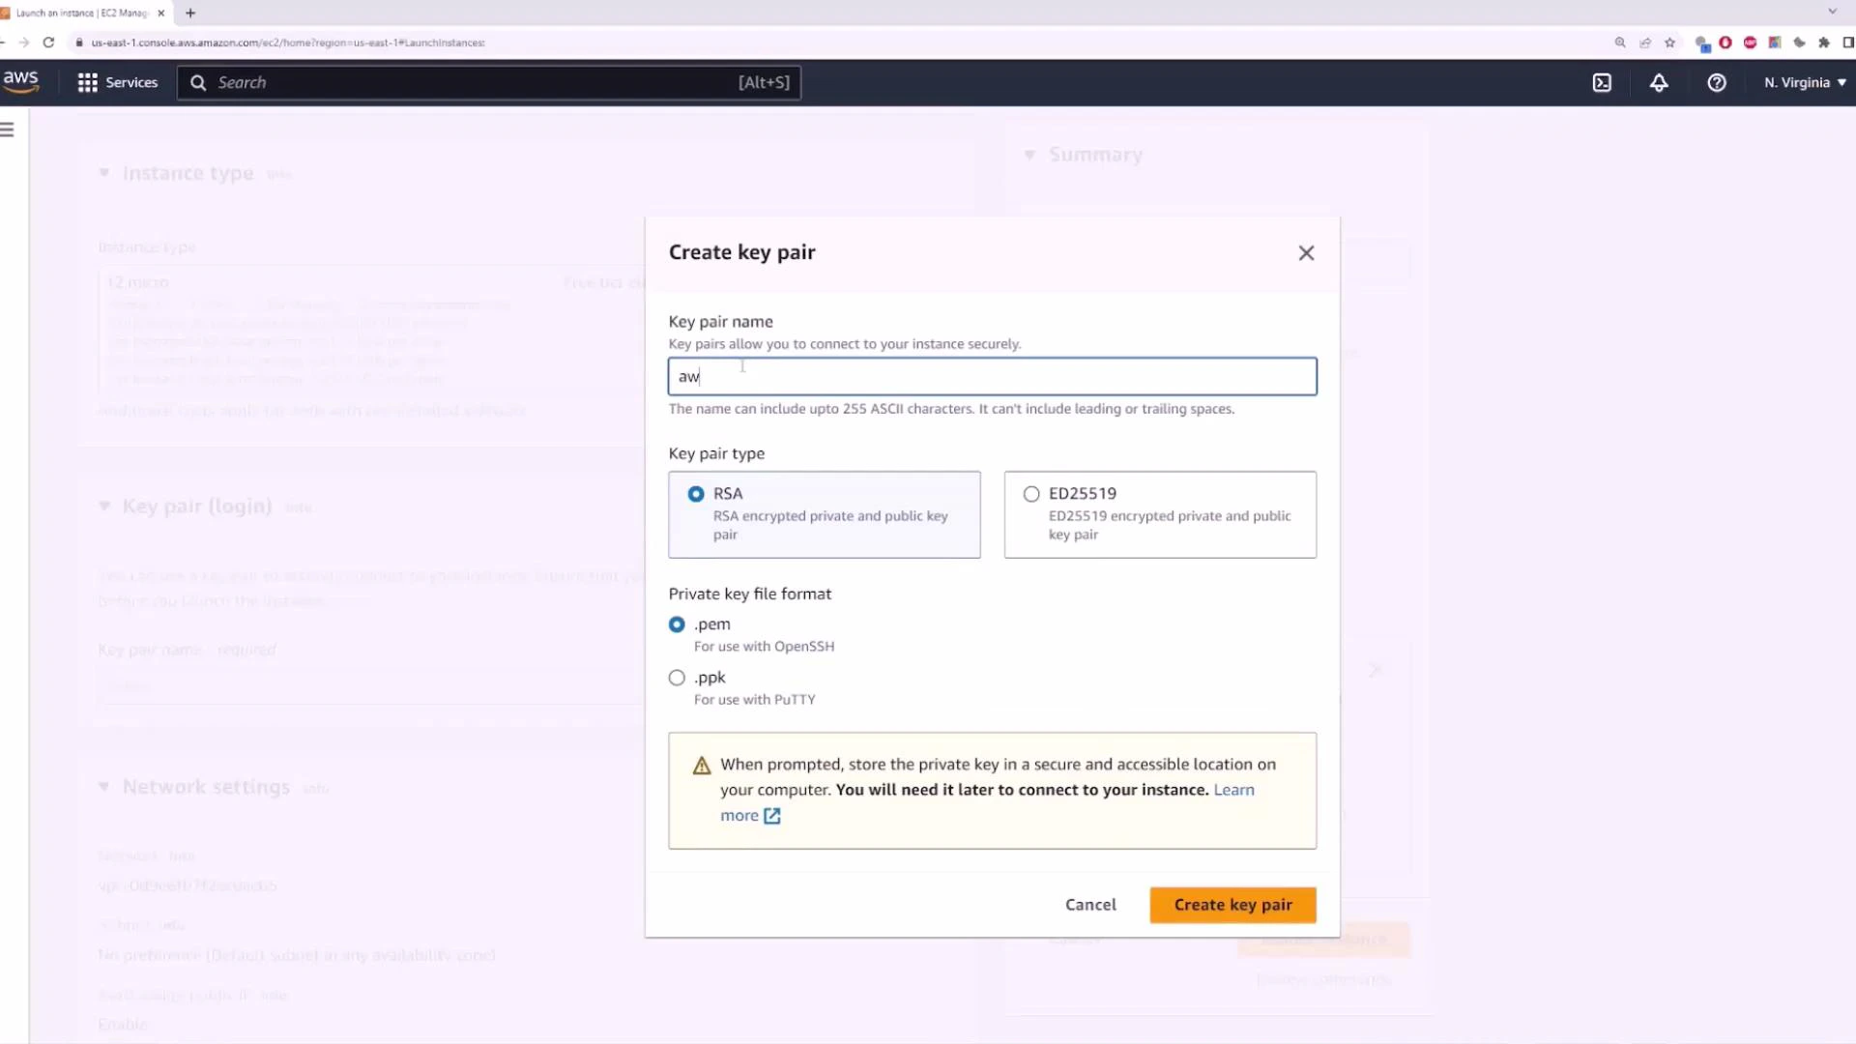Choose .ppk private key file format

coord(677,678)
